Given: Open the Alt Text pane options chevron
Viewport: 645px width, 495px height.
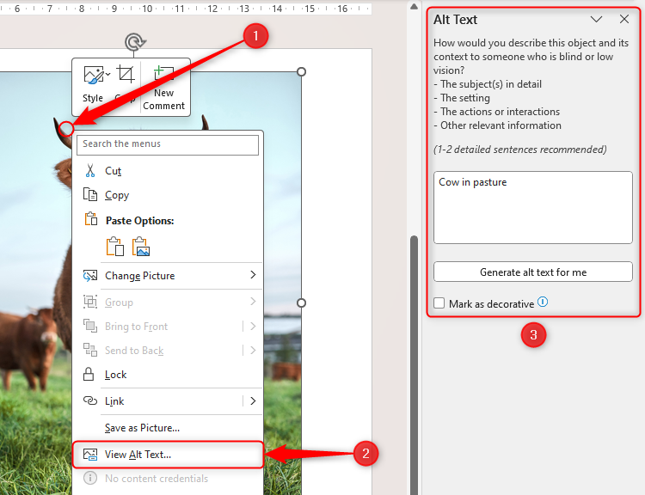Looking at the screenshot, I should coord(596,20).
